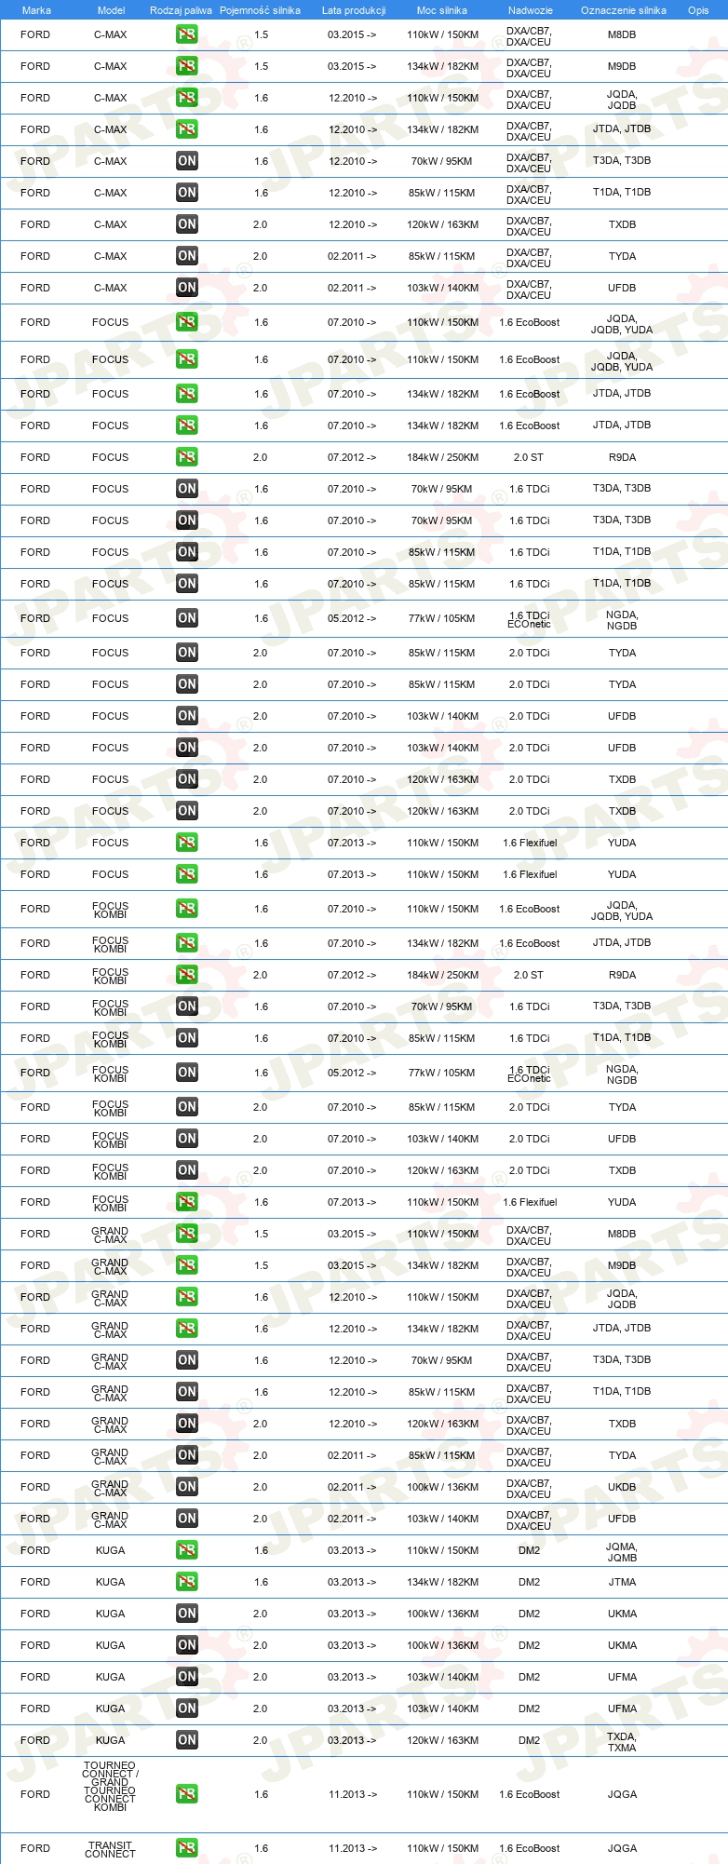Screen dimensions: 728x1864
Task: Click 11.2013 -> in the TRANSIT CONNECT row
Action: [352, 1848]
